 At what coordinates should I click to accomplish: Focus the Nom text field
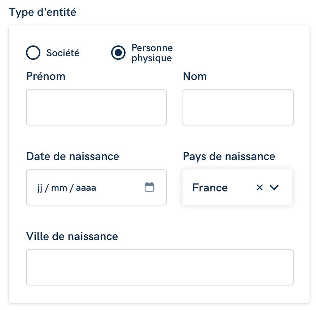tap(238, 107)
